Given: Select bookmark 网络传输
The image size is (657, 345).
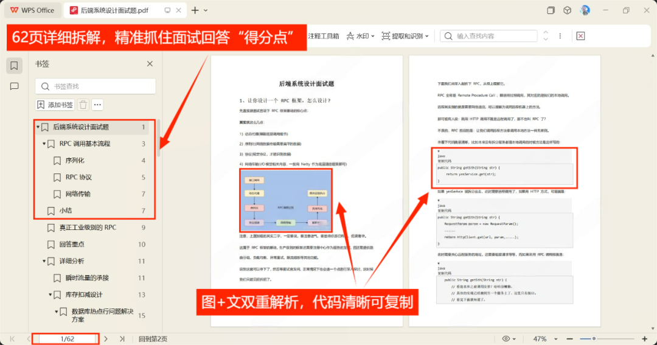Looking at the screenshot, I should point(78,194).
